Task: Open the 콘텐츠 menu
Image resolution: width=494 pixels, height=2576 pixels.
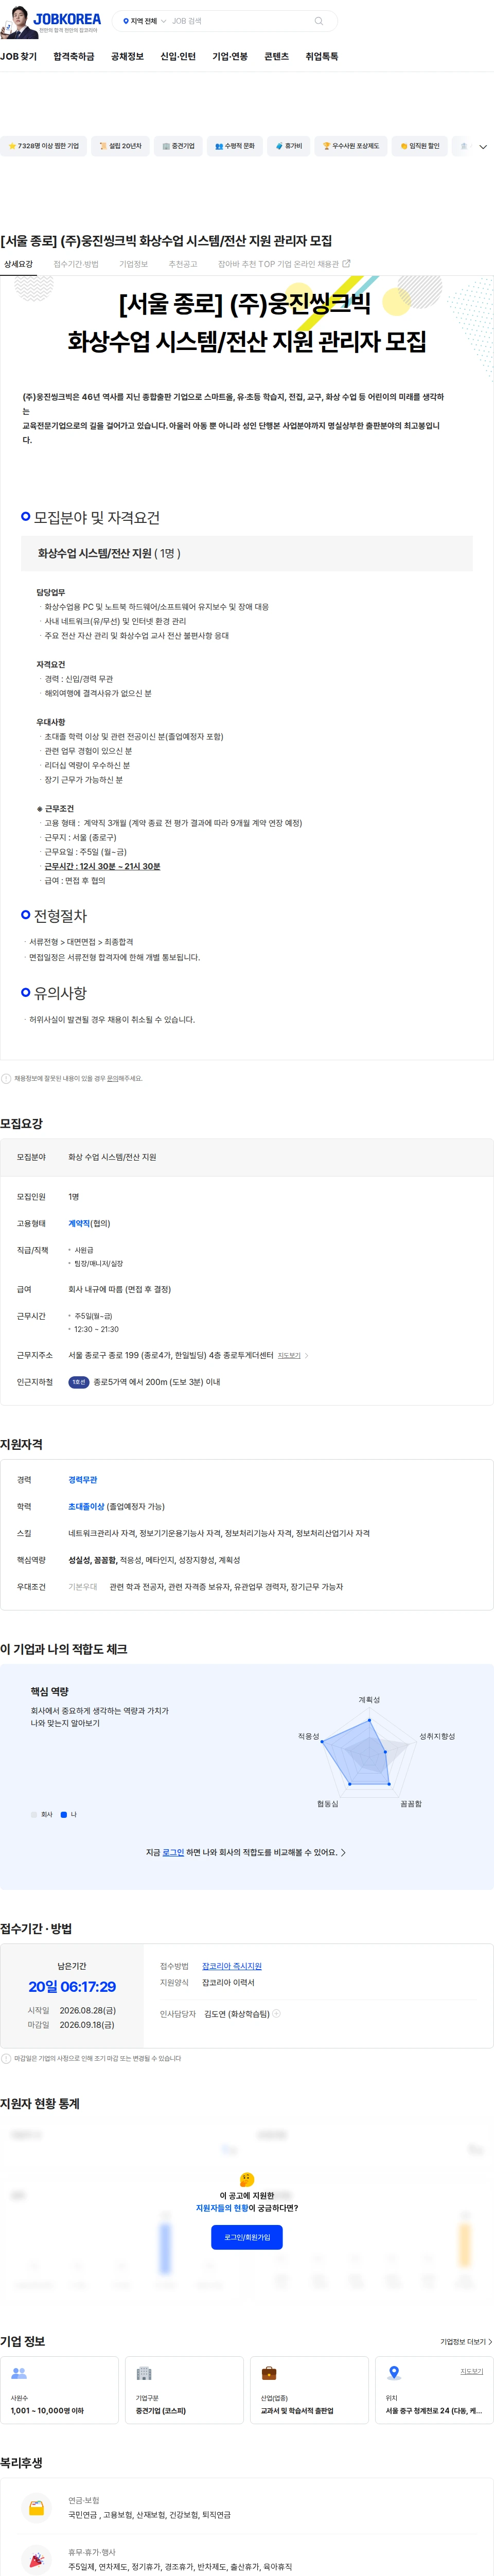Action: click(276, 57)
